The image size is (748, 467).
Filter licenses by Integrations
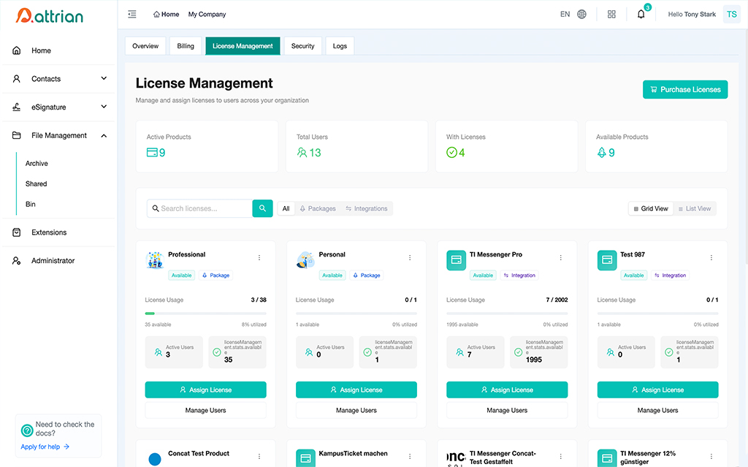(x=367, y=208)
